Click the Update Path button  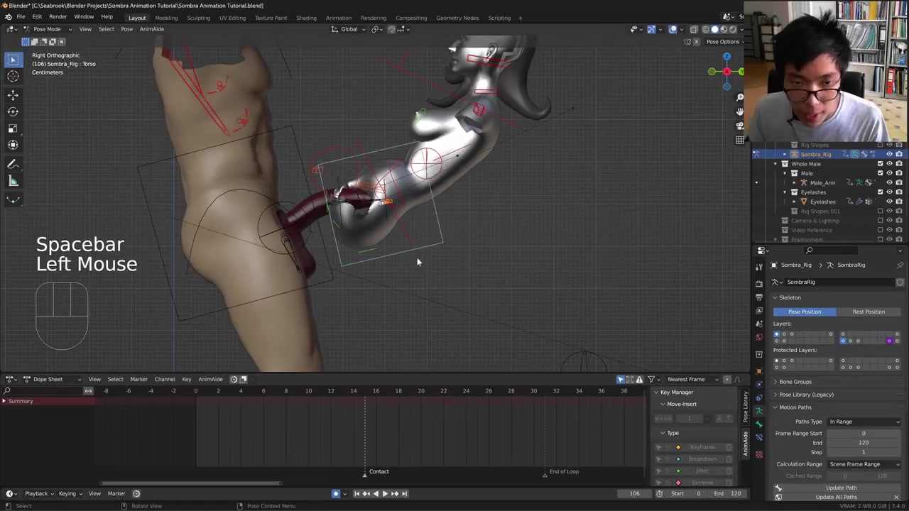click(x=841, y=488)
